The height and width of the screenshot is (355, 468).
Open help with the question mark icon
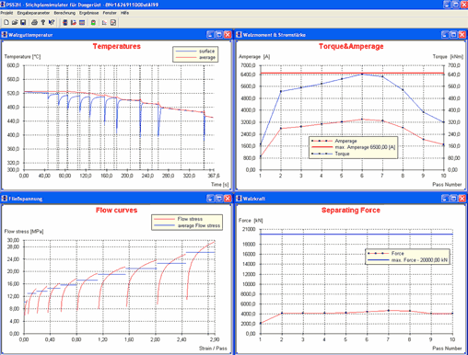[x=43, y=22]
